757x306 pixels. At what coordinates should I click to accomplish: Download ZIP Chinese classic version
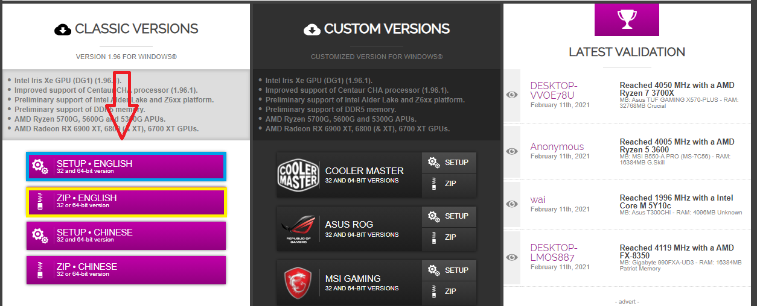coord(126,270)
